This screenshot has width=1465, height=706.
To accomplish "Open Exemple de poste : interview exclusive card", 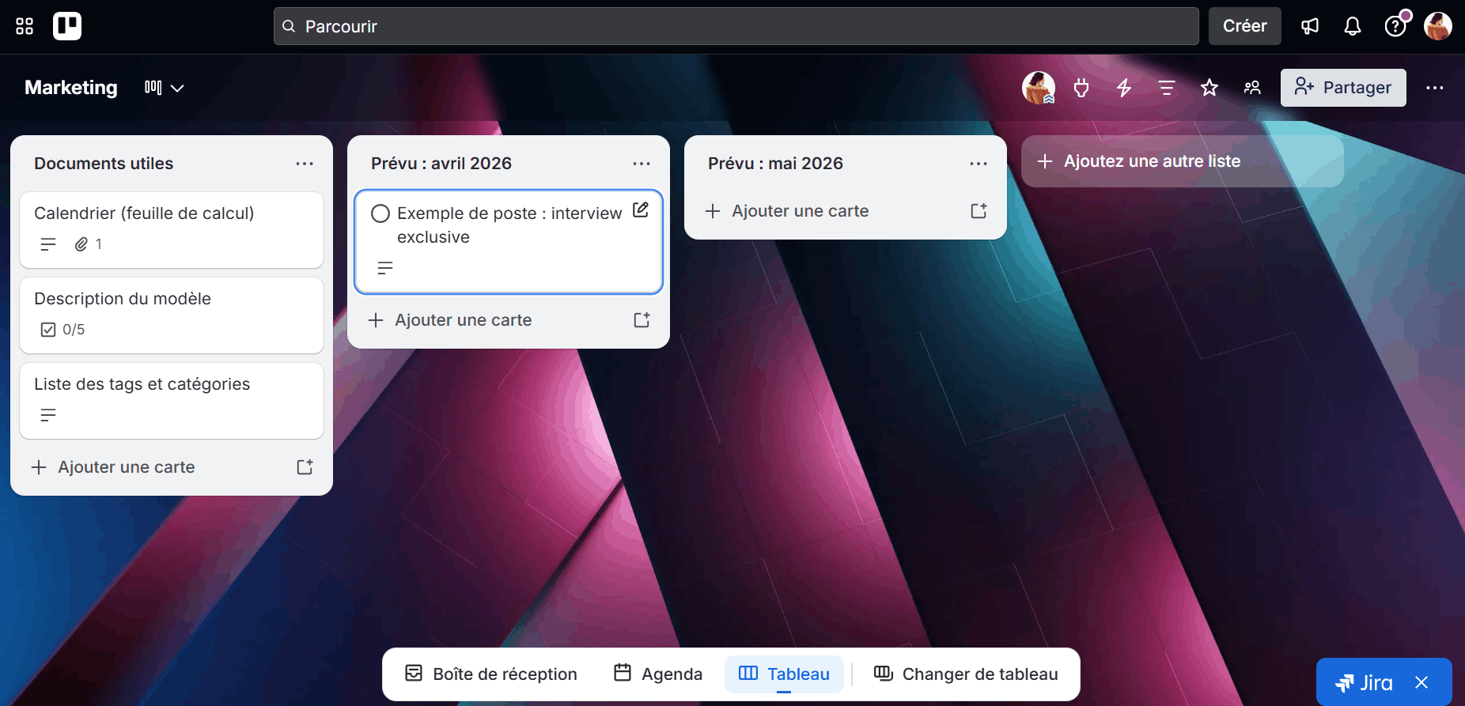I will (x=509, y=242).
